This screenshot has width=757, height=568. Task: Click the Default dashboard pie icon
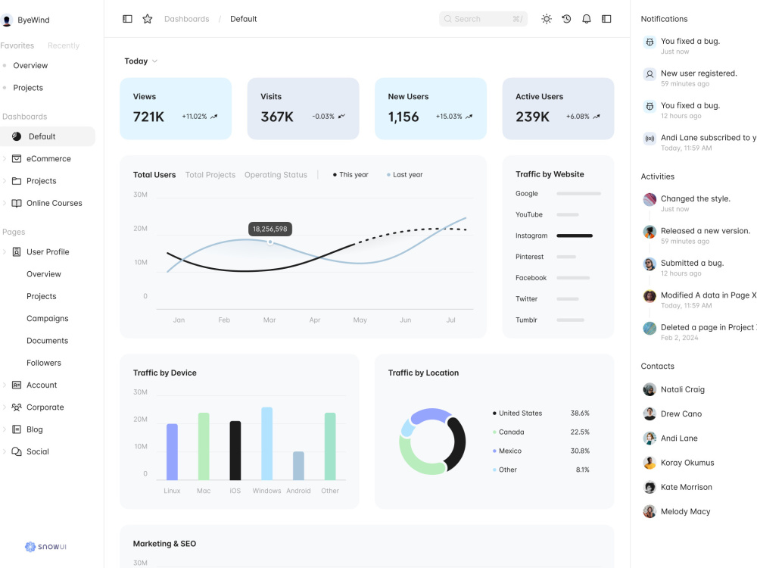pyautogui.click(x=17, y=136)
